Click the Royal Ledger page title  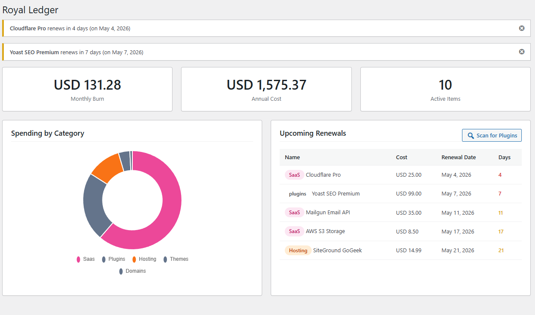[30, 10]
